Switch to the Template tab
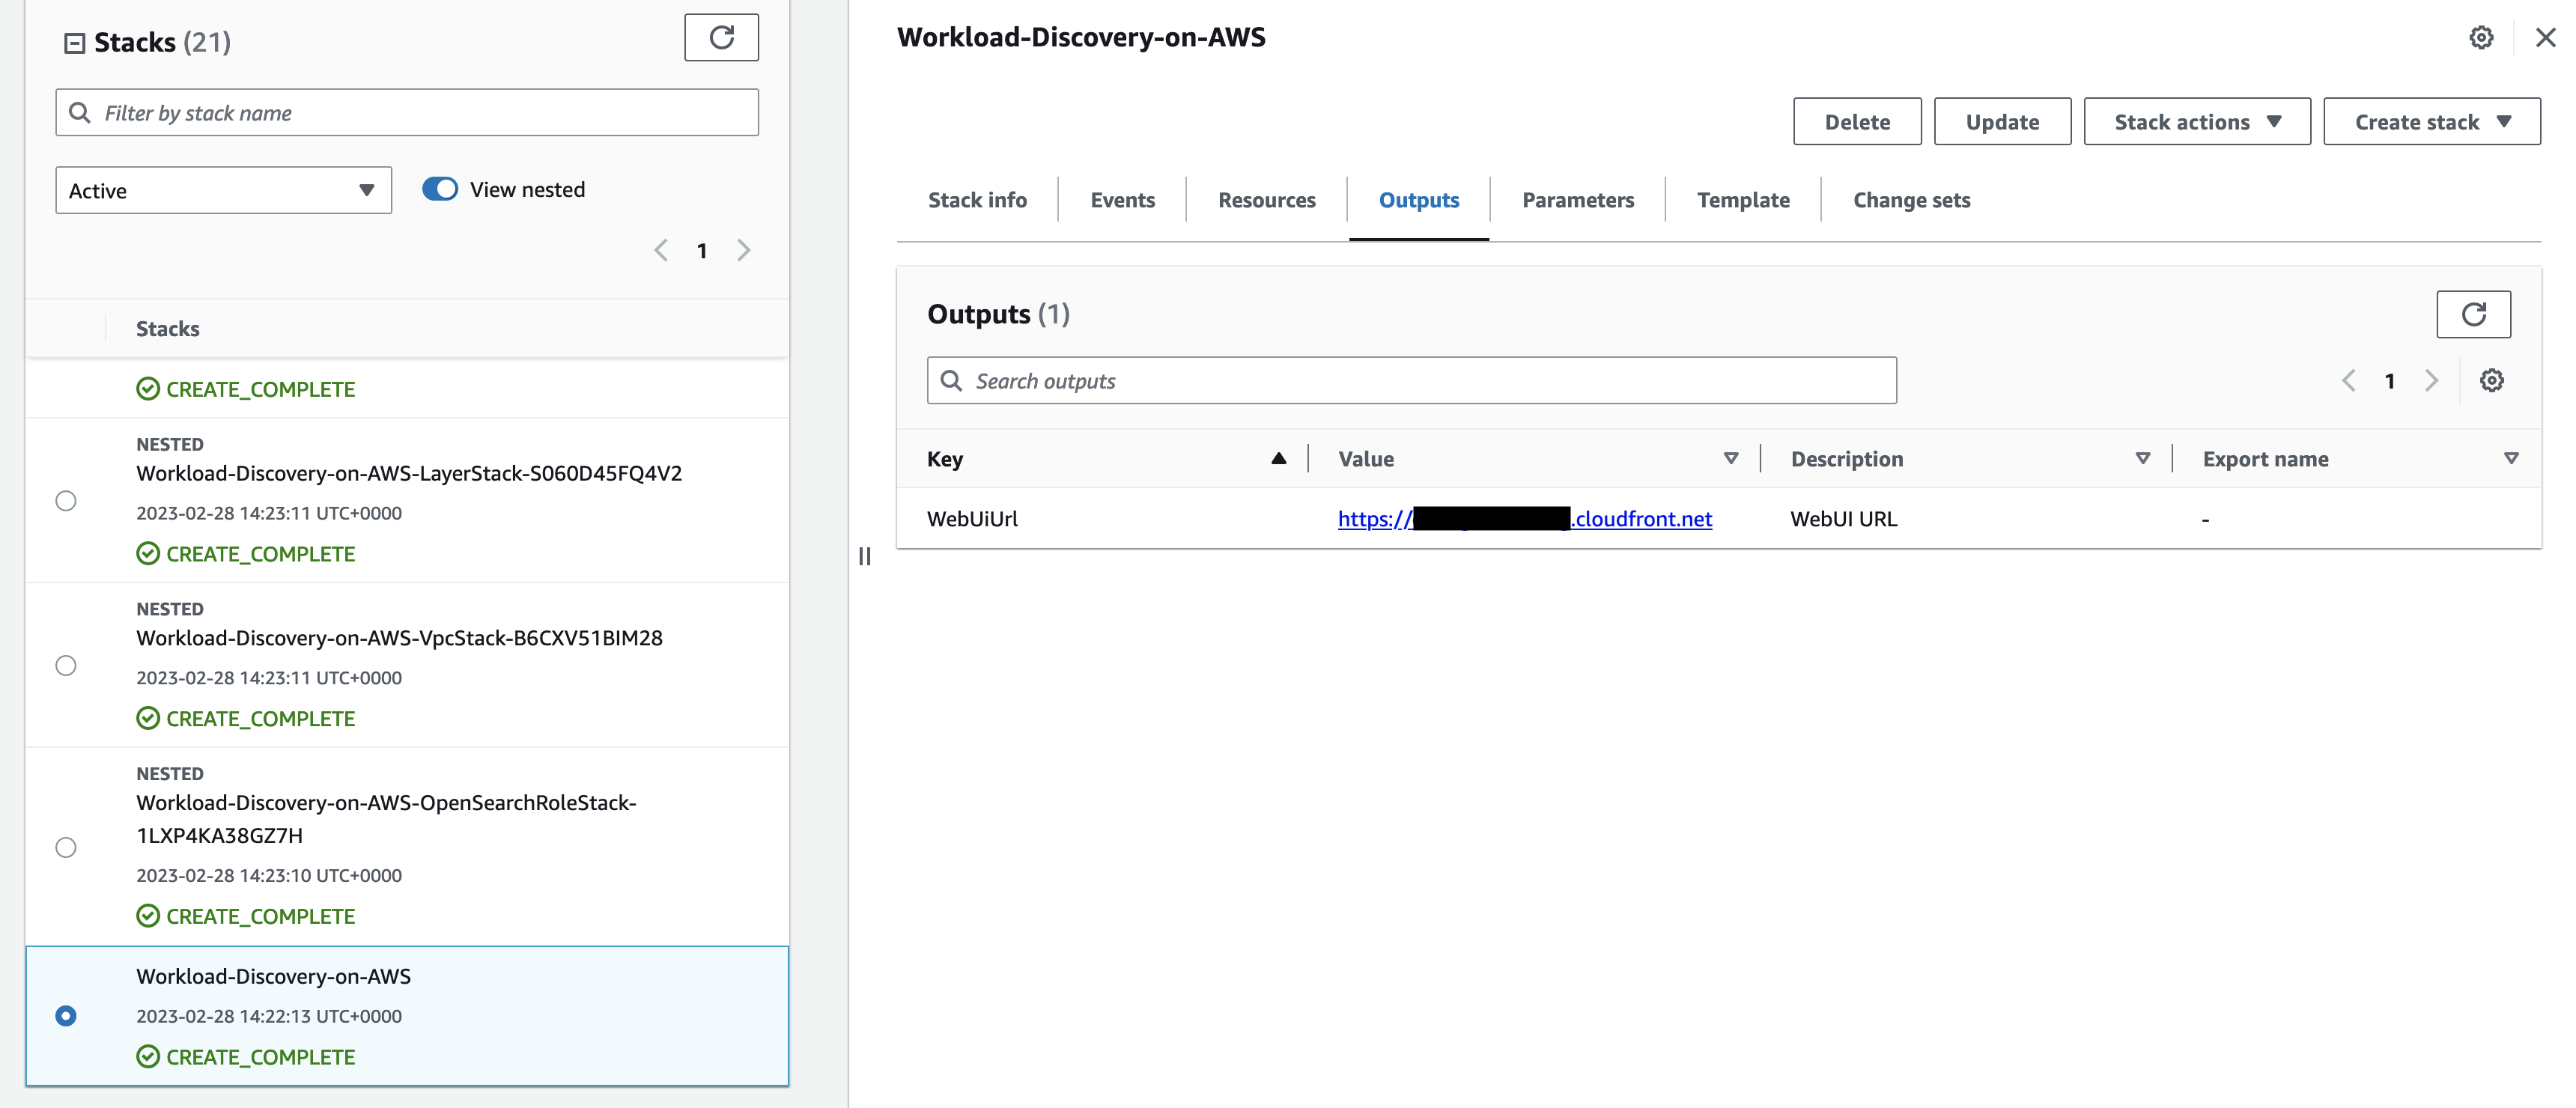The width and height of the screenshot is (2576, 1108). click(1743, 199)
